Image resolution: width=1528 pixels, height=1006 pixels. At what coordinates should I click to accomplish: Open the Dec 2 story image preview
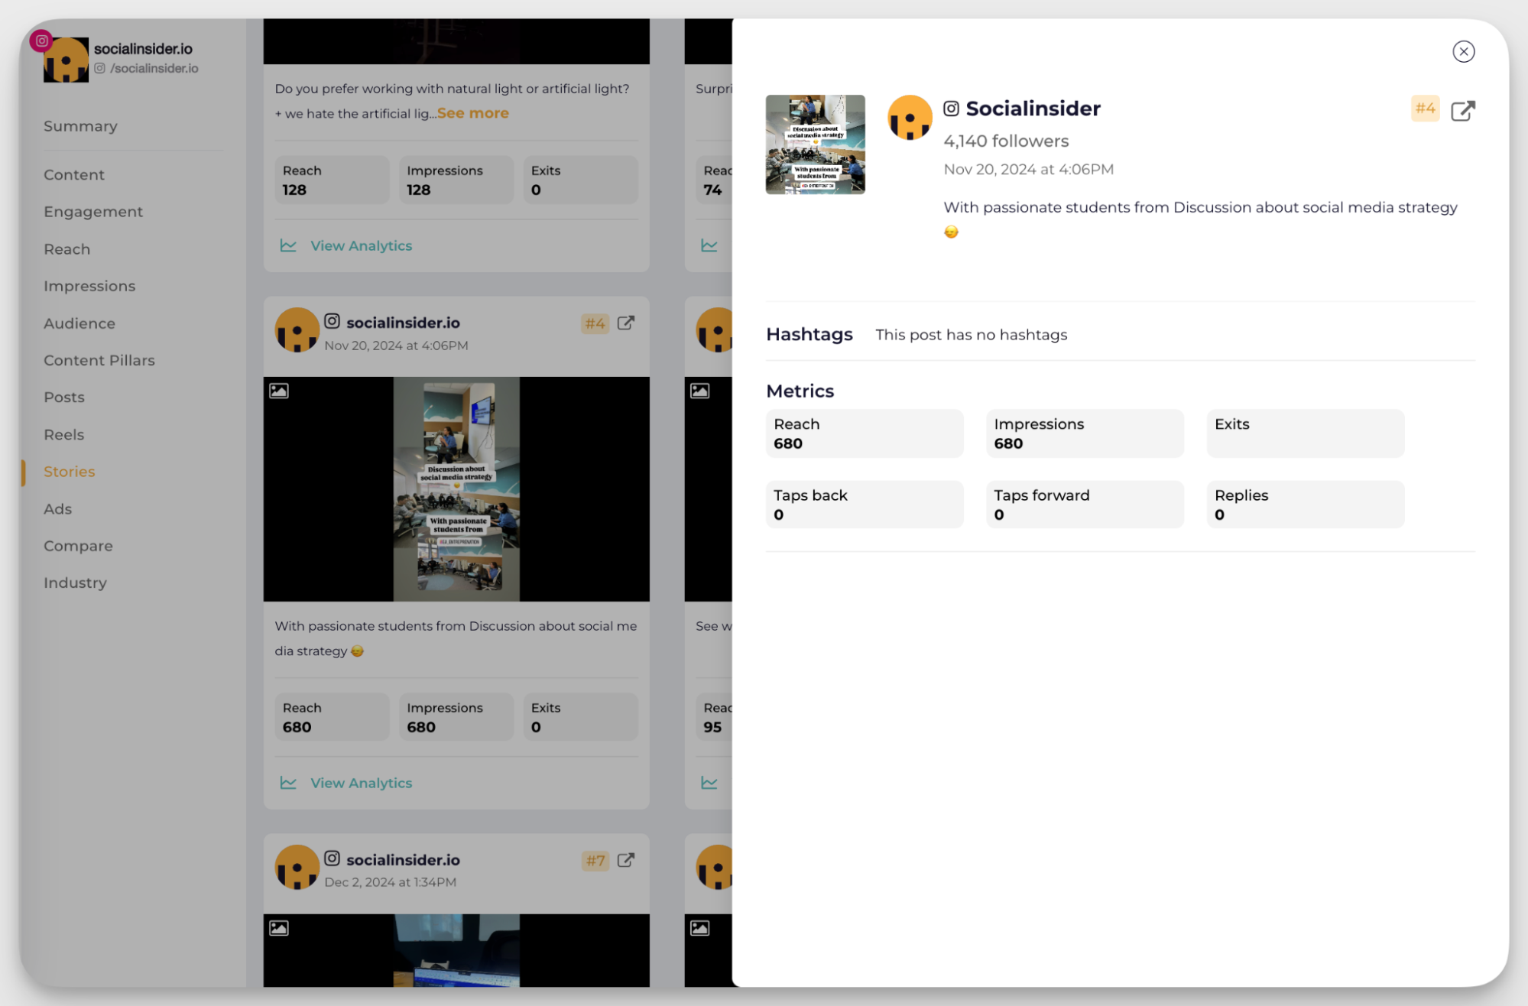point(456,950)
